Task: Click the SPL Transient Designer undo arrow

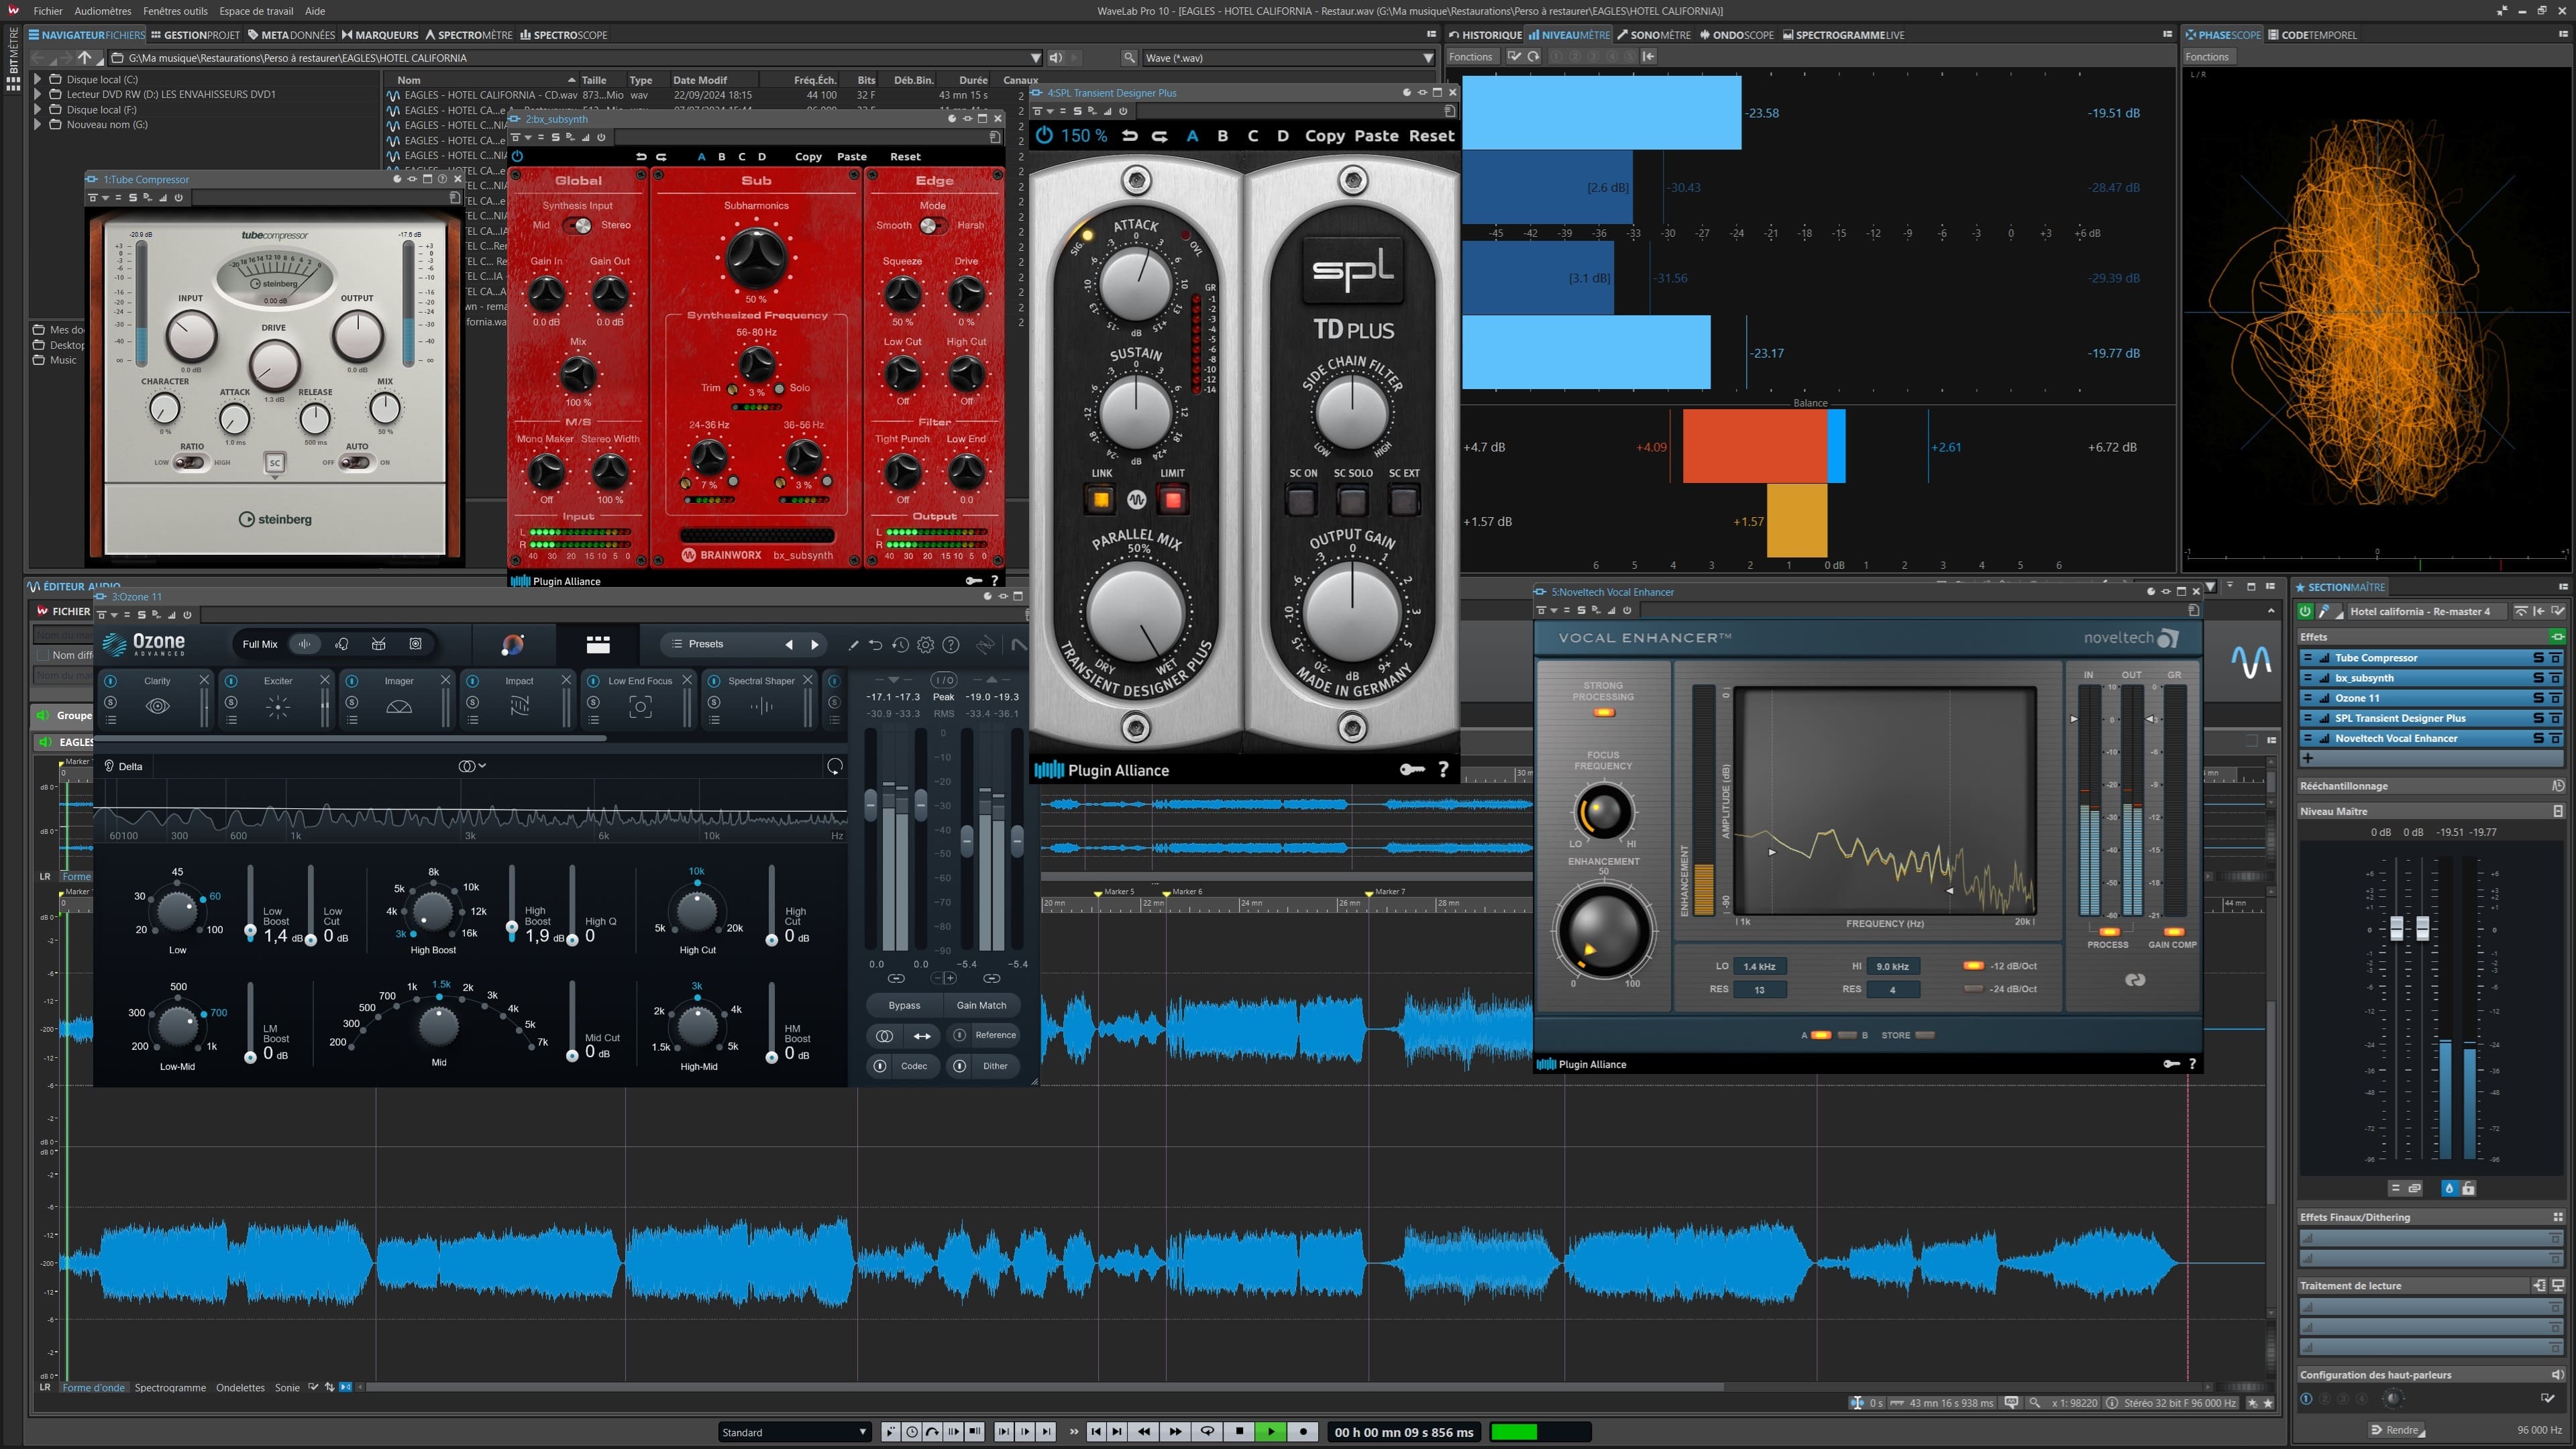Action: [x=1129, y=136]
